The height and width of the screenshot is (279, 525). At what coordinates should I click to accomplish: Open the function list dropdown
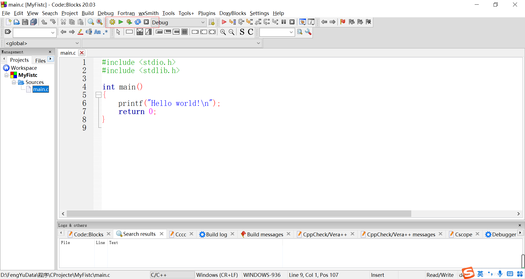[x=172, y=43]
